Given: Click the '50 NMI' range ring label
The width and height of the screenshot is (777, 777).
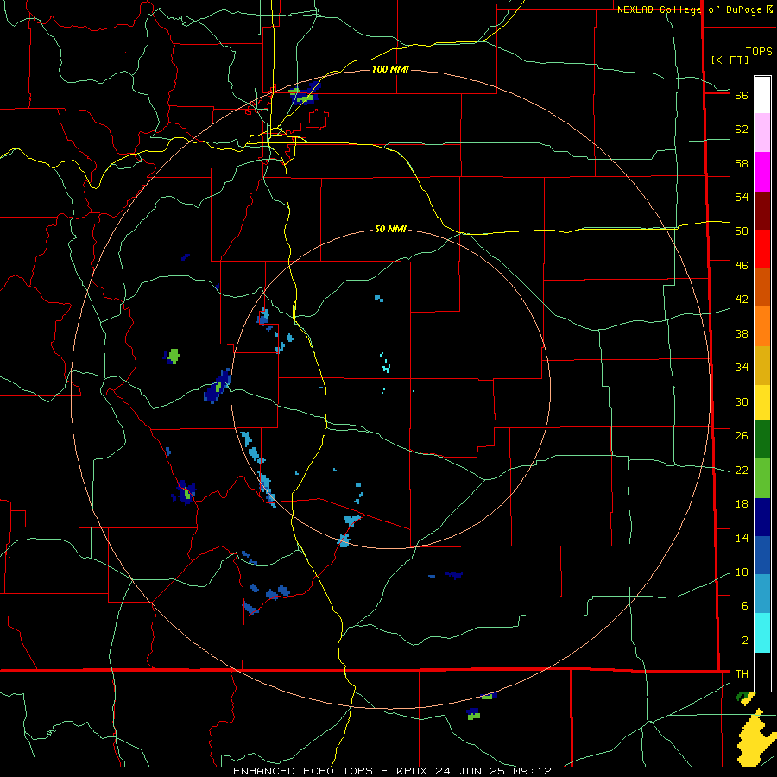Looking at the screenshot, I should tap(390, 229).
